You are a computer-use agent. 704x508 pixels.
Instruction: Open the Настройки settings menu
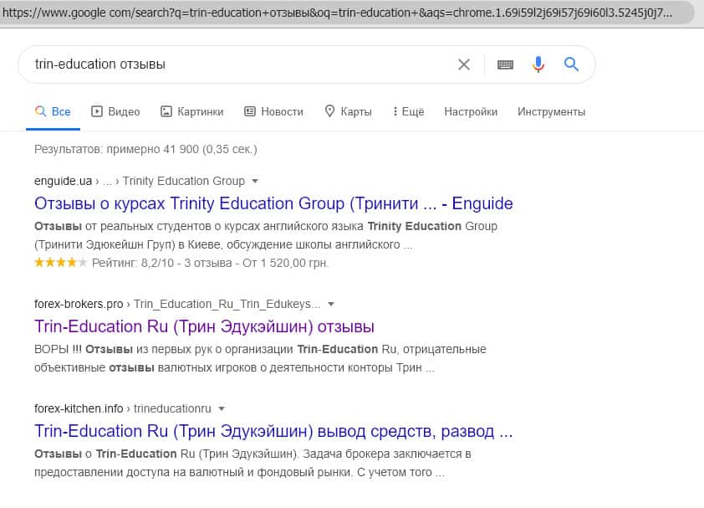click(x=471, y=111)
